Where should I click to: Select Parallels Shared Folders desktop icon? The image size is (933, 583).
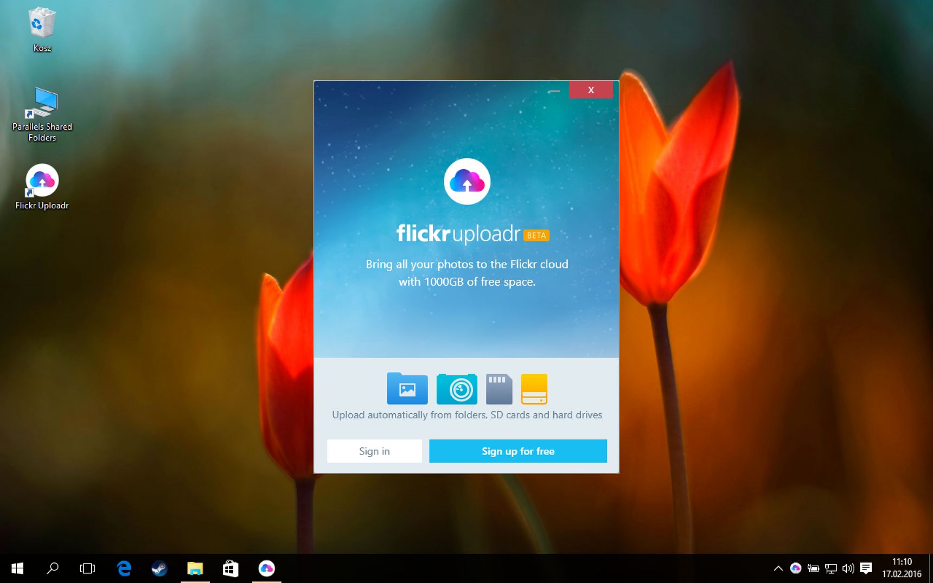42,115
